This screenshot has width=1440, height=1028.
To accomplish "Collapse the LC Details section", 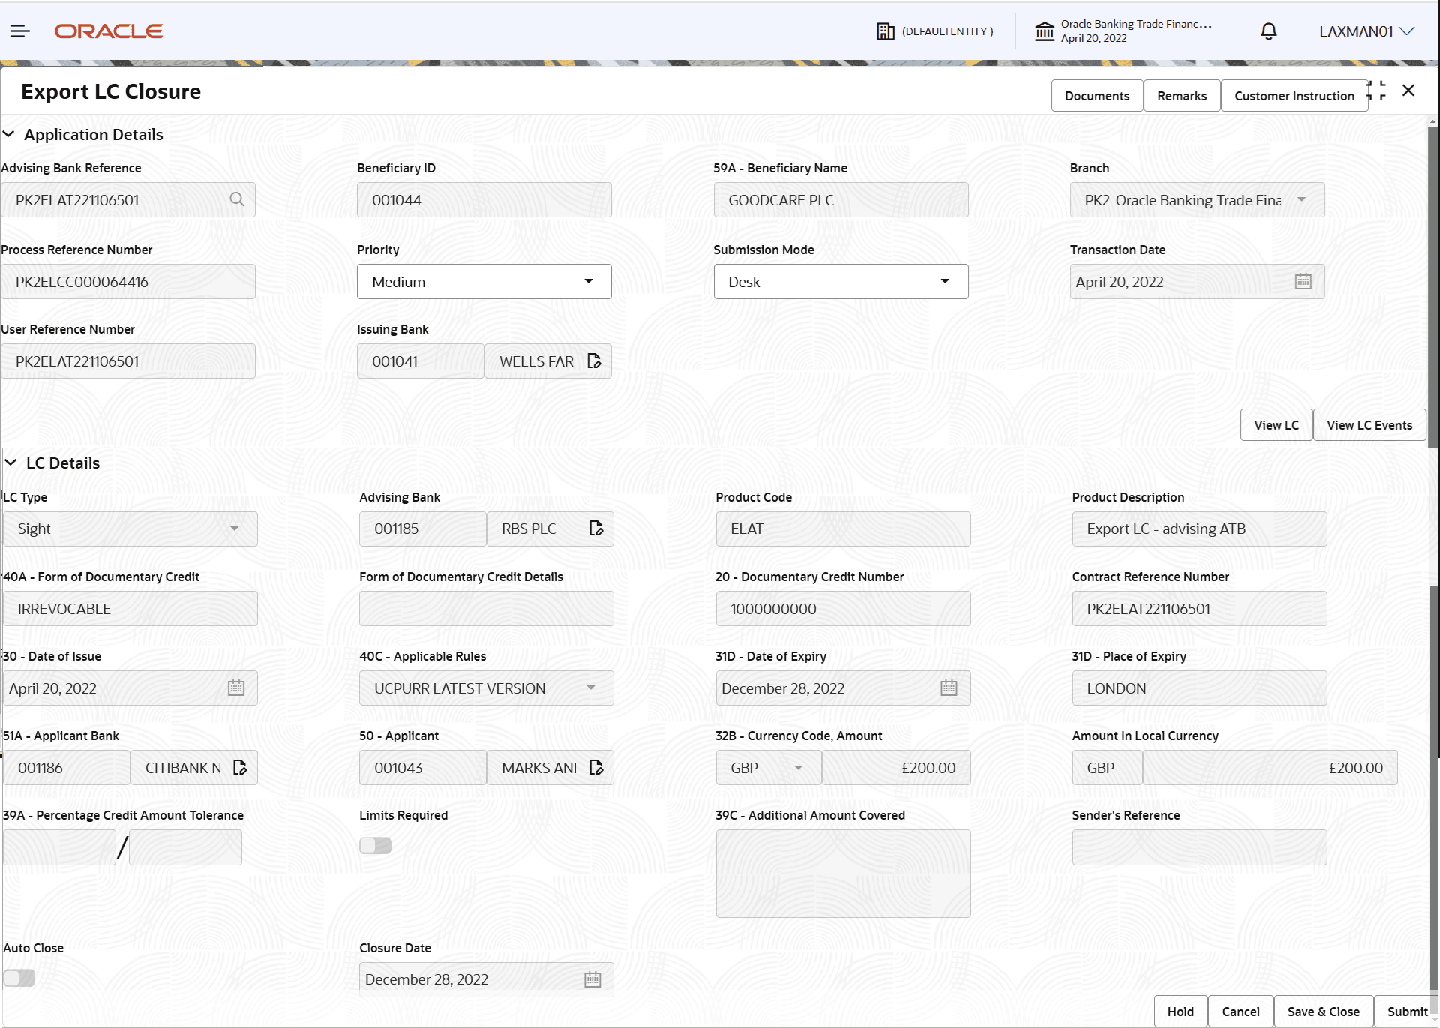I will tap(10, 463).
